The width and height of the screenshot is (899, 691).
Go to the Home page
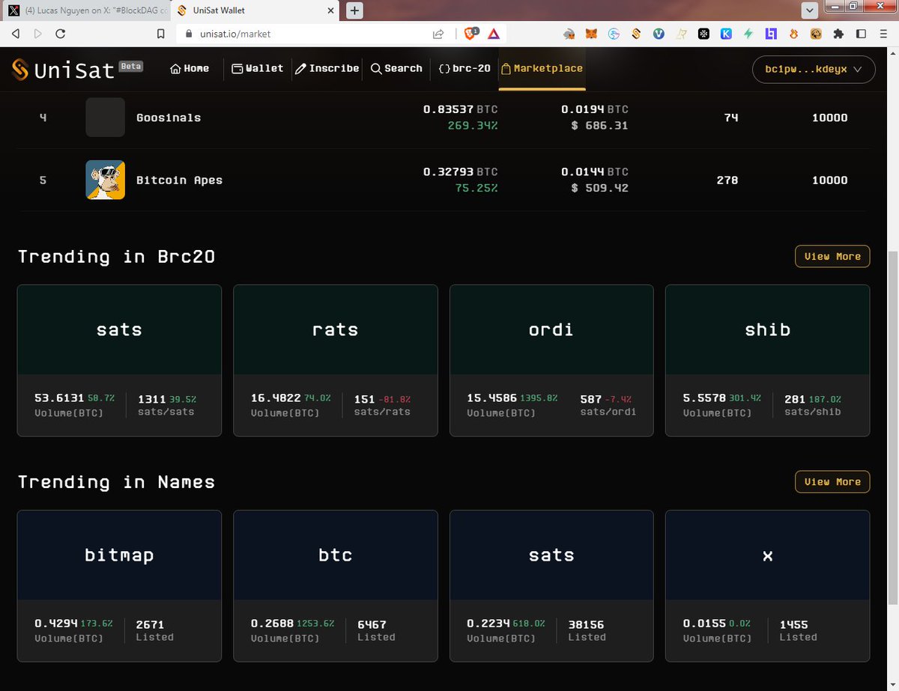click(190, 68)
